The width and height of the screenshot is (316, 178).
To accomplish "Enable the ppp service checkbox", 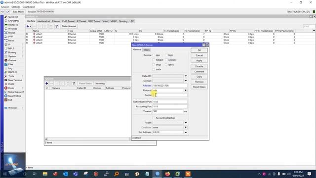I will (x=154, y=55).
